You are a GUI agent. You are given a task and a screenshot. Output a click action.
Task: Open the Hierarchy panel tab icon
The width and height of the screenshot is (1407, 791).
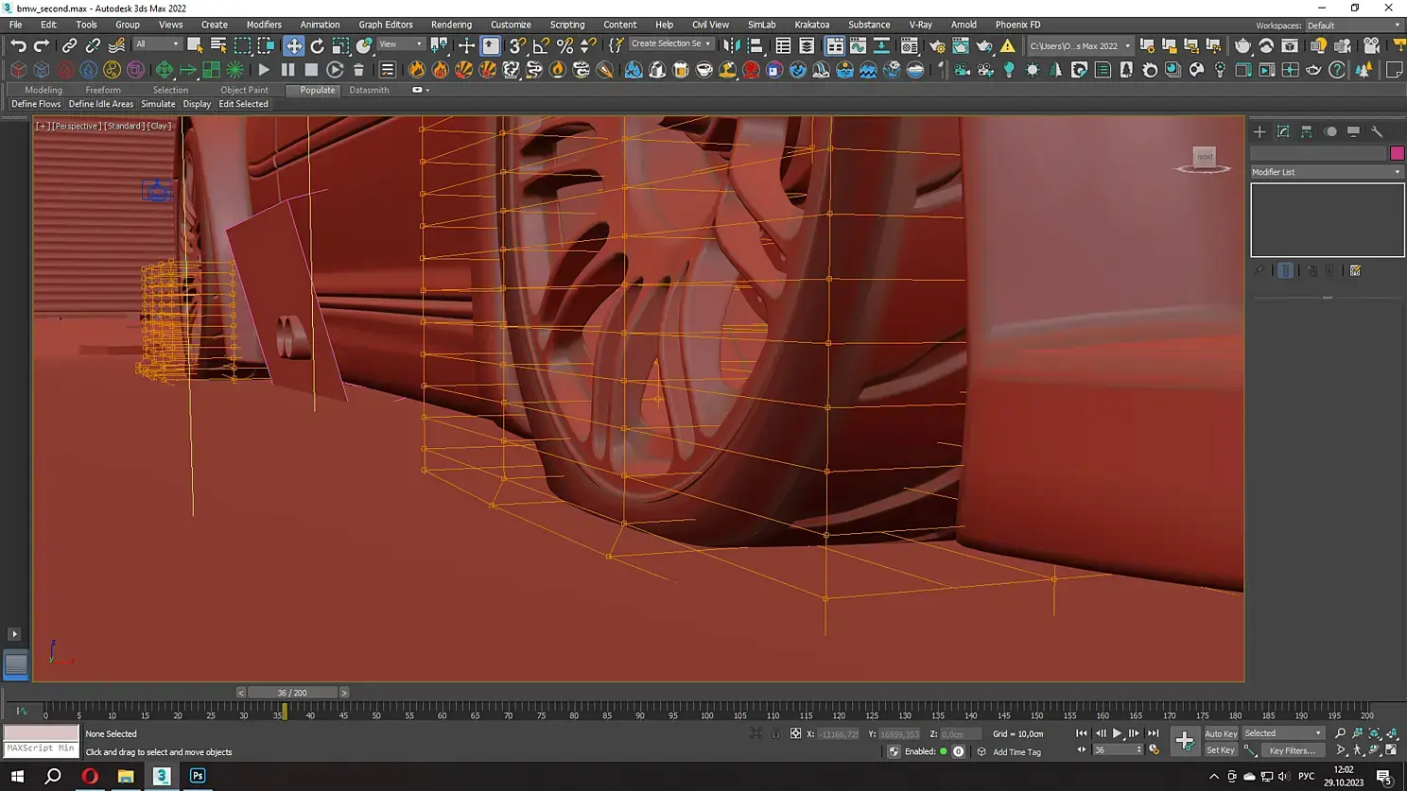point(1307,131)
